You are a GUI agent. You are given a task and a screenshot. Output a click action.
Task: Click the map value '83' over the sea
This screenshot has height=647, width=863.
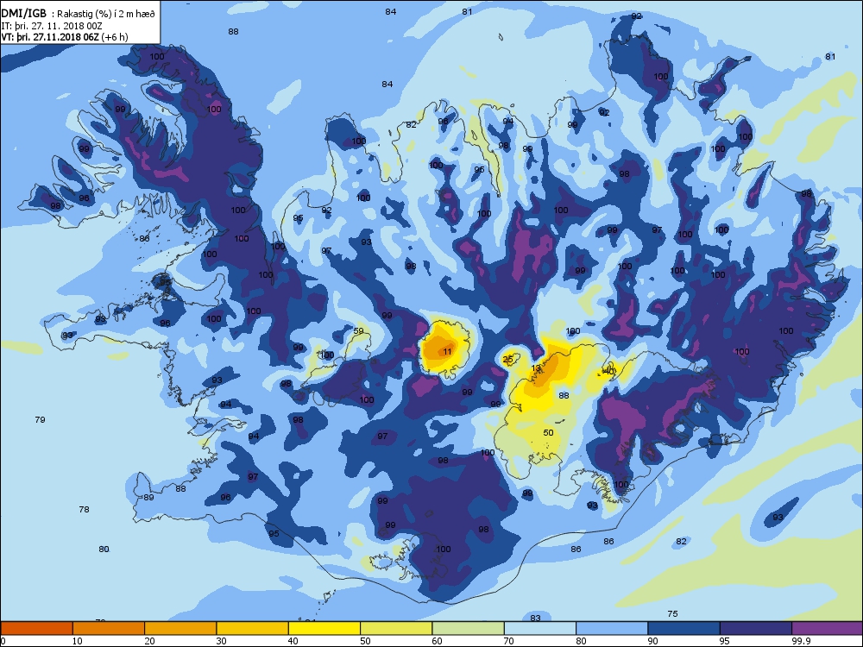click(536, 618)
